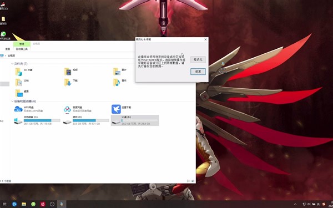Click the red Sogou tray icon
This screenshot has height=208, width=333.
click(x=324, y=204)
